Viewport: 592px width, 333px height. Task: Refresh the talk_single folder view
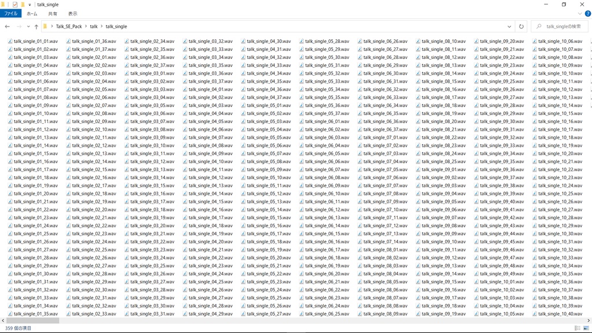pyautogui.click(x=521, y=27)
